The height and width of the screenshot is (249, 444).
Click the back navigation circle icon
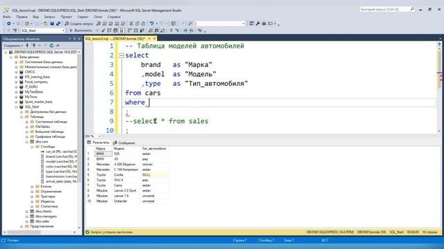[9, 24]
